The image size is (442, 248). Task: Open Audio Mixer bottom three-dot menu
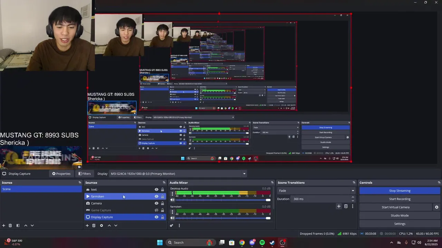tap(179, 226)
